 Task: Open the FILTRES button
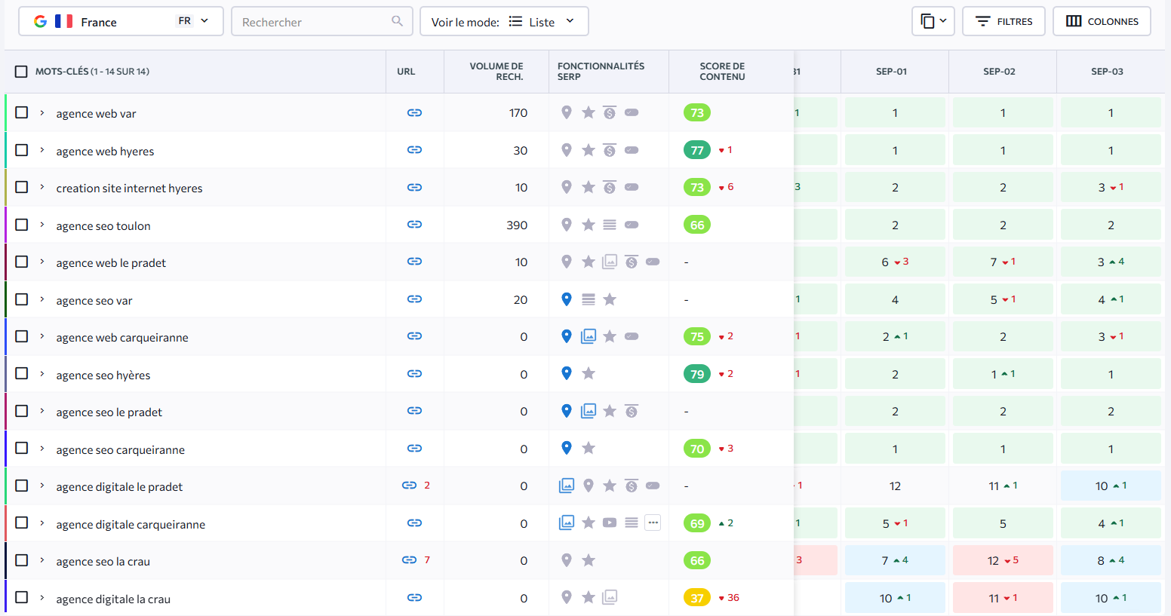(x=1003, y=21)
